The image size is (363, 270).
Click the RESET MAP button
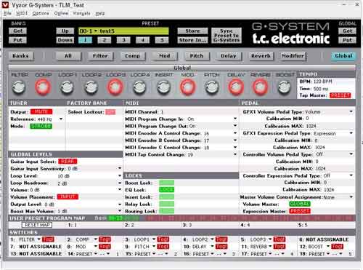tap(37, 225)
